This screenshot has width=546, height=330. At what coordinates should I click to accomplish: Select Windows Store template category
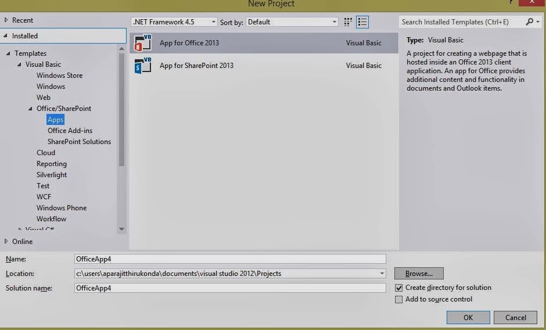pyautogui.click(x=60, y=76)
